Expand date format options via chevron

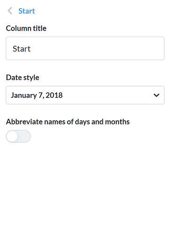click(156, 95)
